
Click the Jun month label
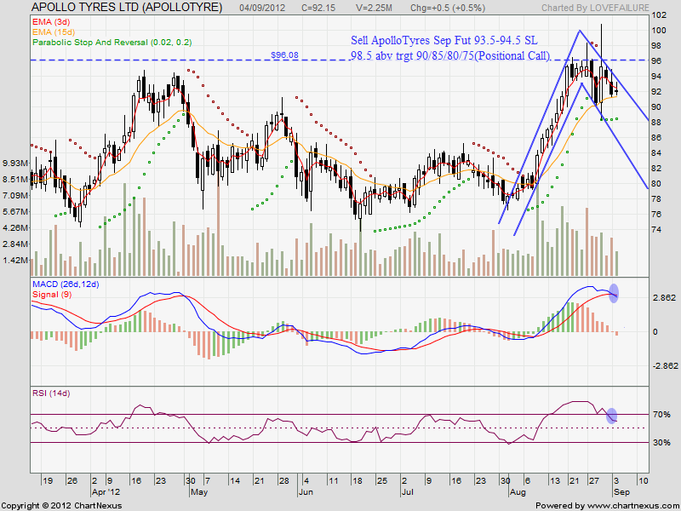click(x=306, y=492)
